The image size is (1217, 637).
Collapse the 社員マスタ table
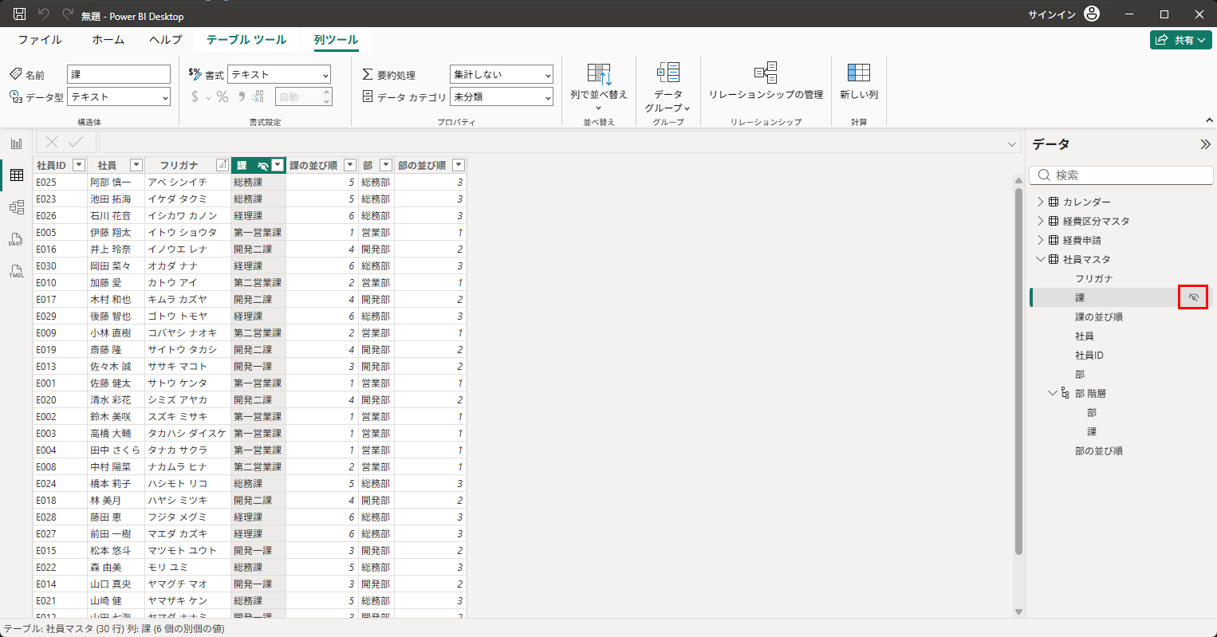tap(1040, 259)
